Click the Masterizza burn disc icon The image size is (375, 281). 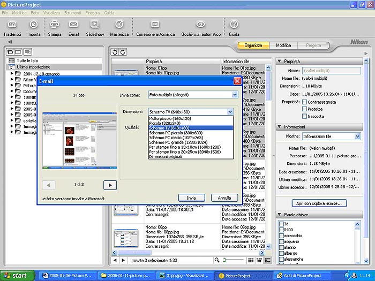[119, 25]
